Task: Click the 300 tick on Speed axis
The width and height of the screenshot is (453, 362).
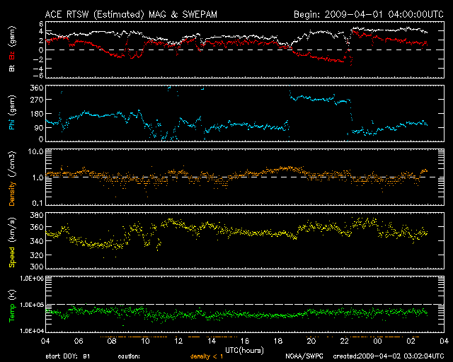Action: [x=37, y=267]
